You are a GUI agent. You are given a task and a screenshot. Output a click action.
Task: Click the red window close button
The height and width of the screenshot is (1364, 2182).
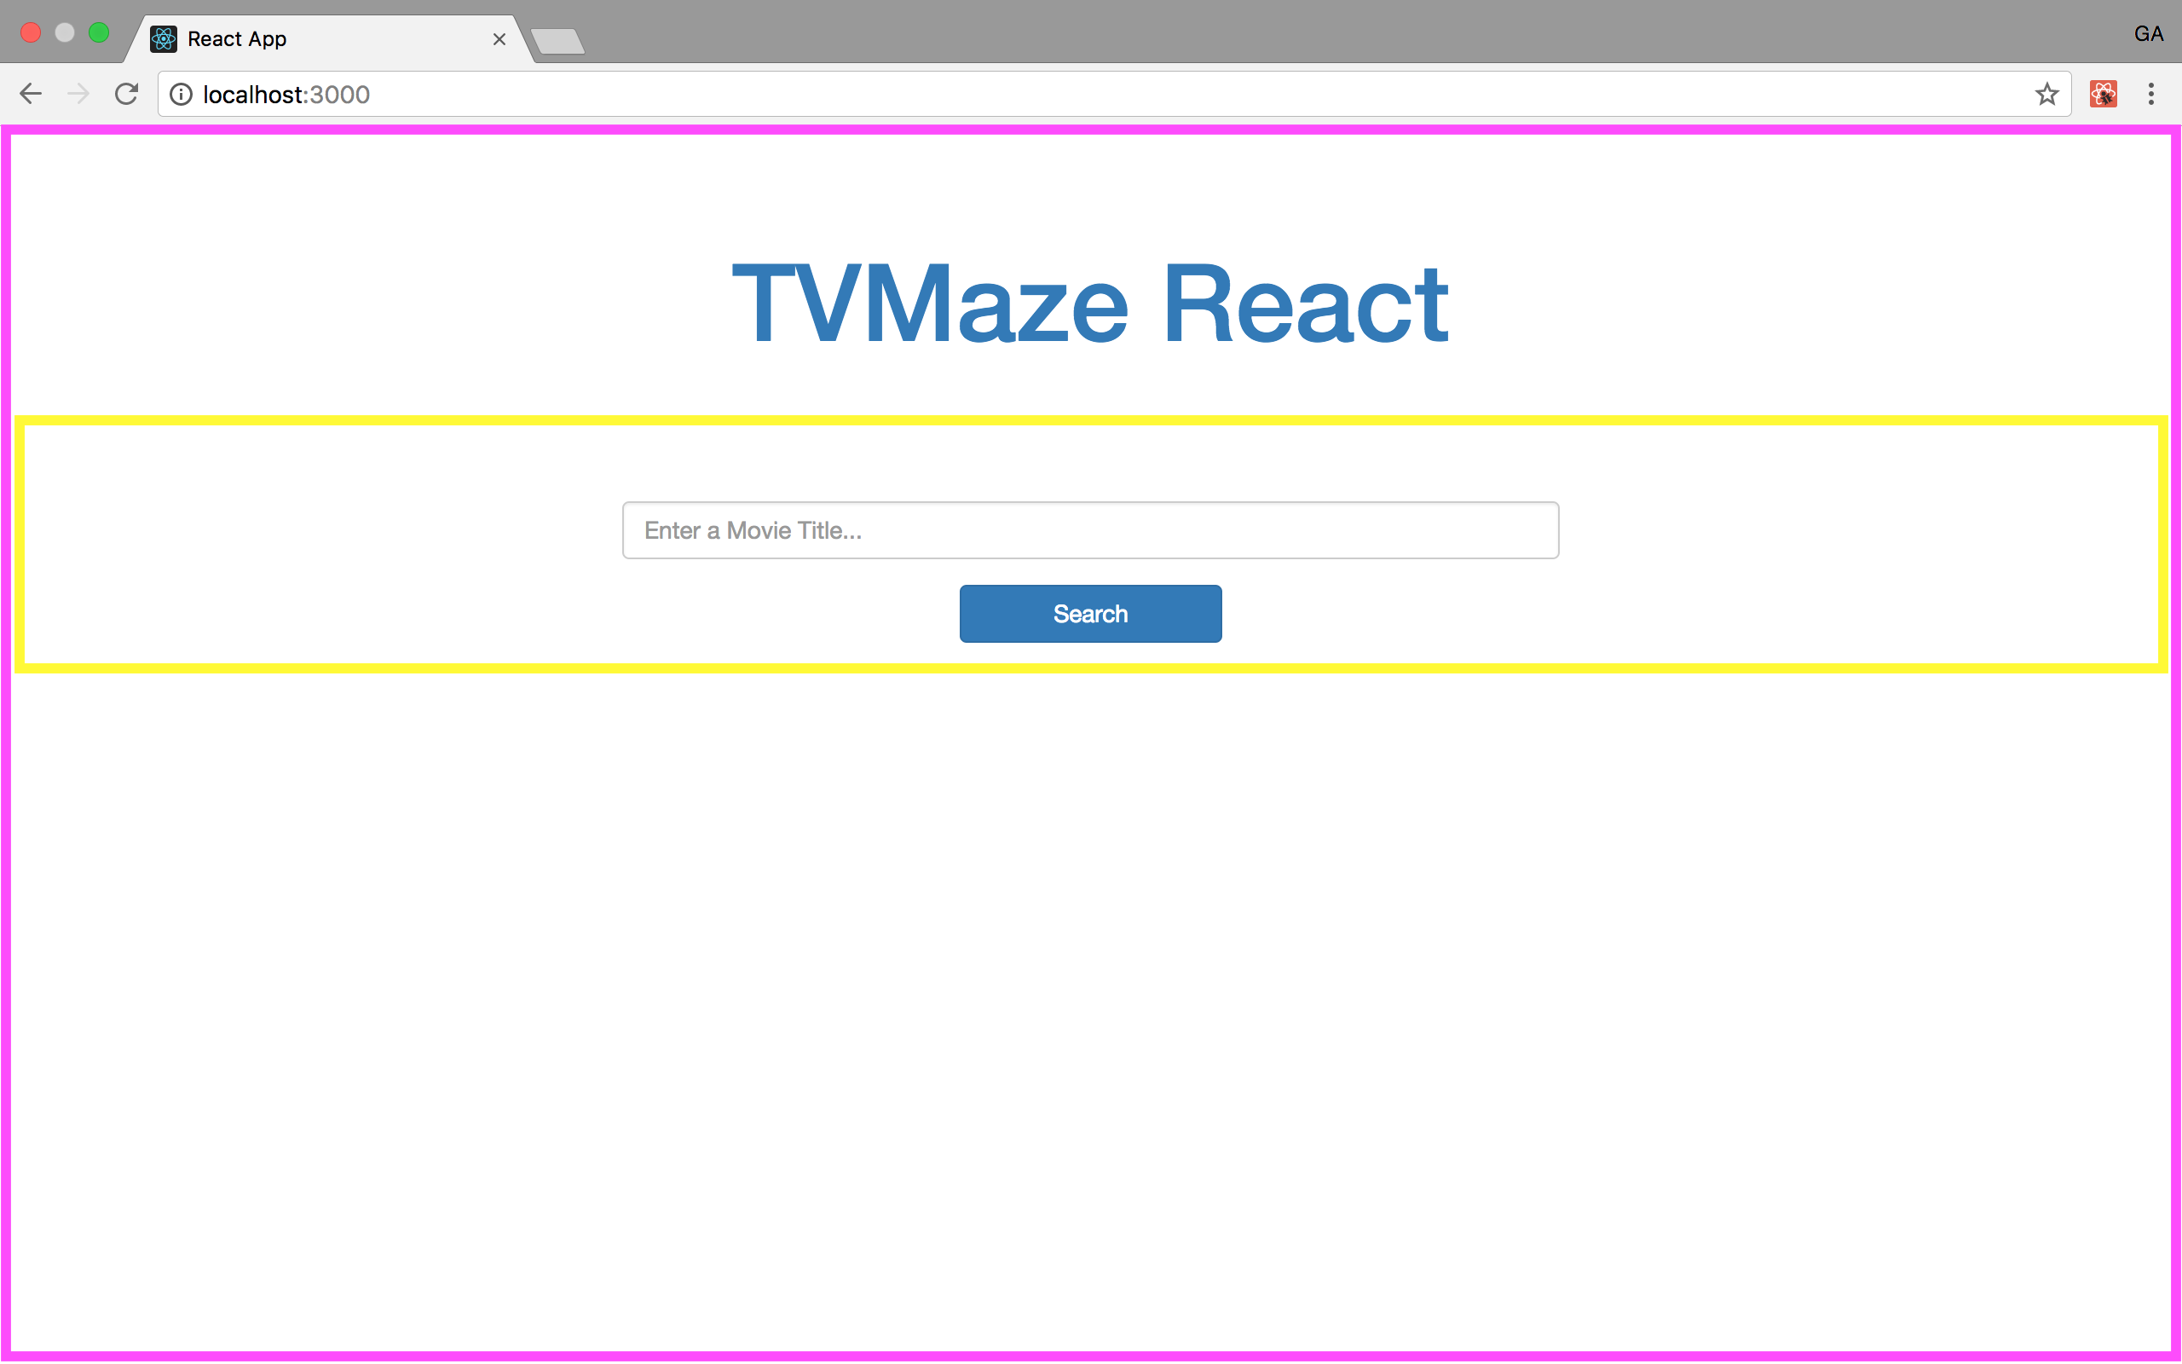tap(31, 33)
